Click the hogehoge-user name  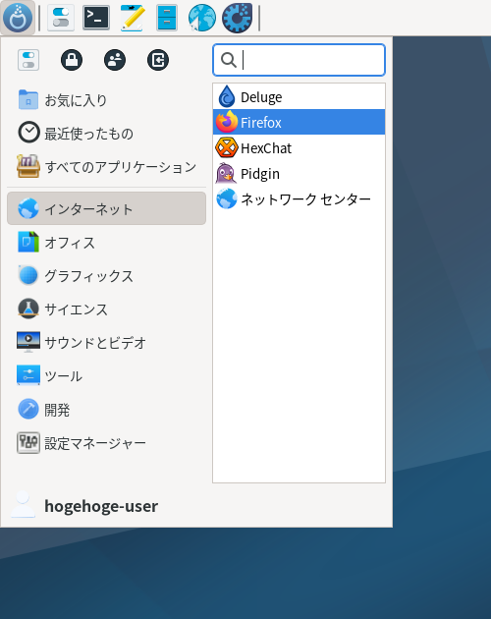[x=101, y=506]
